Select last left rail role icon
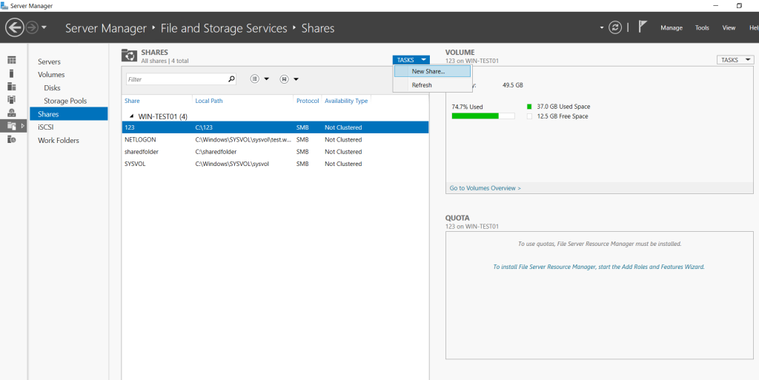The width and height of the screenshot is (759, 380). pos(12,139)
